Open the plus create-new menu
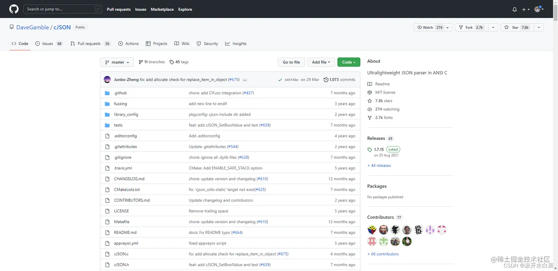The image size is (558, 271). tap(526, 10)
